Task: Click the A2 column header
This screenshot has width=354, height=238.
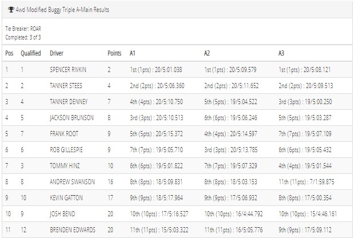Action: [207, 53]
